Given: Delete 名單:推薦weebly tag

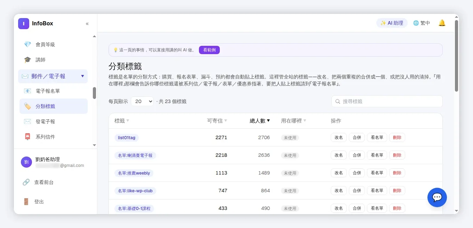Looking at the screenshot, I should 397,173.
